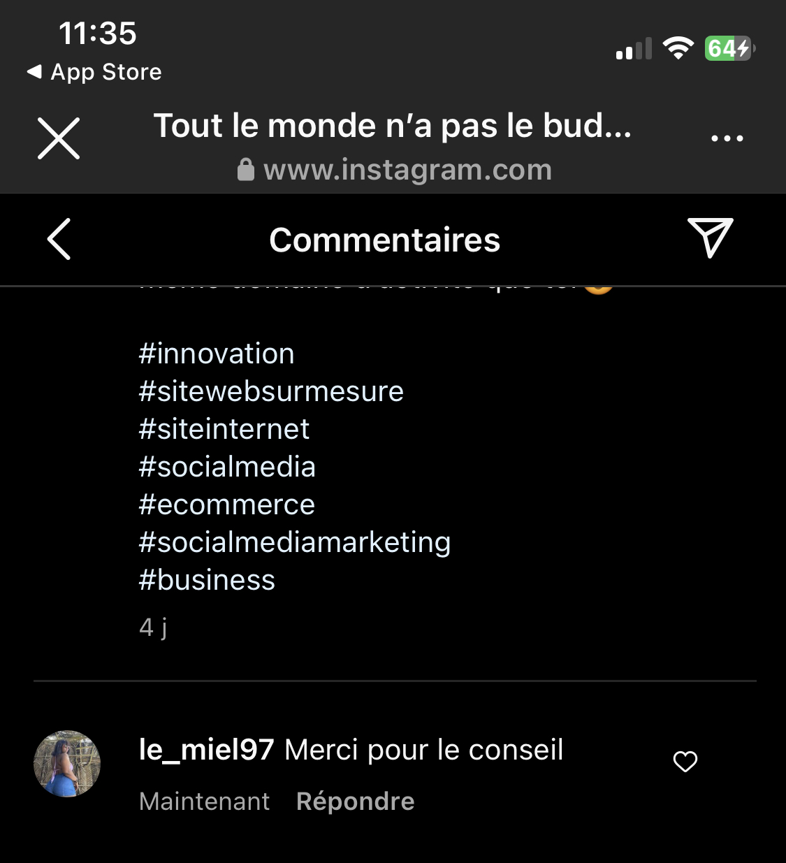The width and height of the screenshot is (786, 863).
Task: Open the #socialmediamarketing hashtag
Action: click(x=294, y=542)
